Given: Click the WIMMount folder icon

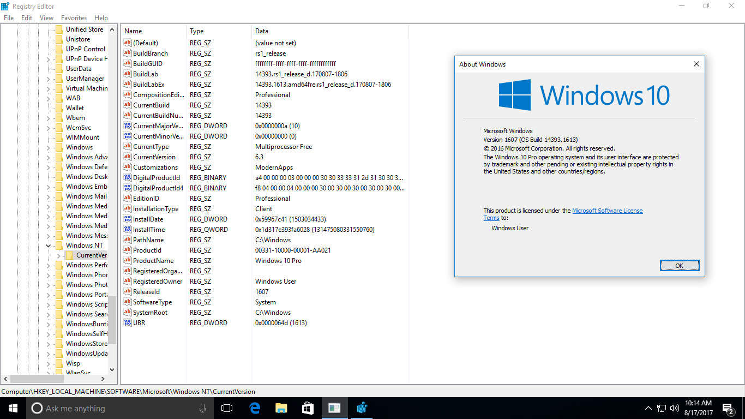Looking at the screenshot, I should pos(59,137).
